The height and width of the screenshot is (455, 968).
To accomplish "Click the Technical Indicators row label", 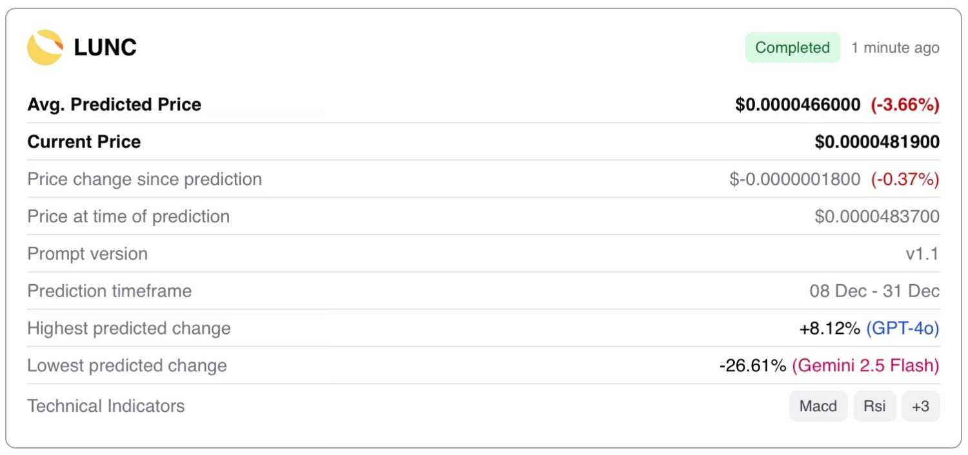I will [x=106, y=406].
